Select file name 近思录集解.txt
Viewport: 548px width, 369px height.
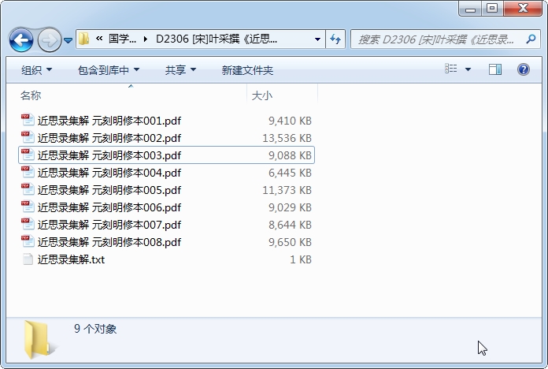coord(72,259)
